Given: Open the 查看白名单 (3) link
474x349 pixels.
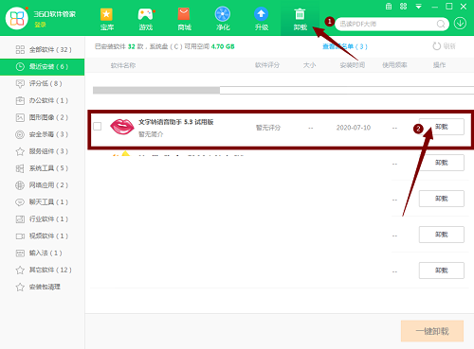Looking at the screenshot, I should tap(345, 46).
